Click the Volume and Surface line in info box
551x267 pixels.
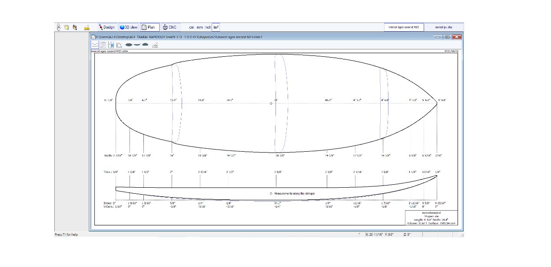click(x=432, y=223)
